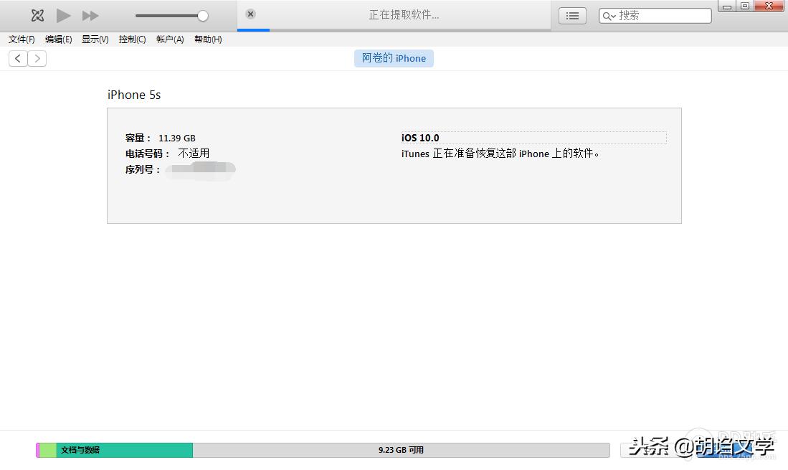Click the blue software extraction progress bar
This screenshot has width=788, height=470.
253,30
